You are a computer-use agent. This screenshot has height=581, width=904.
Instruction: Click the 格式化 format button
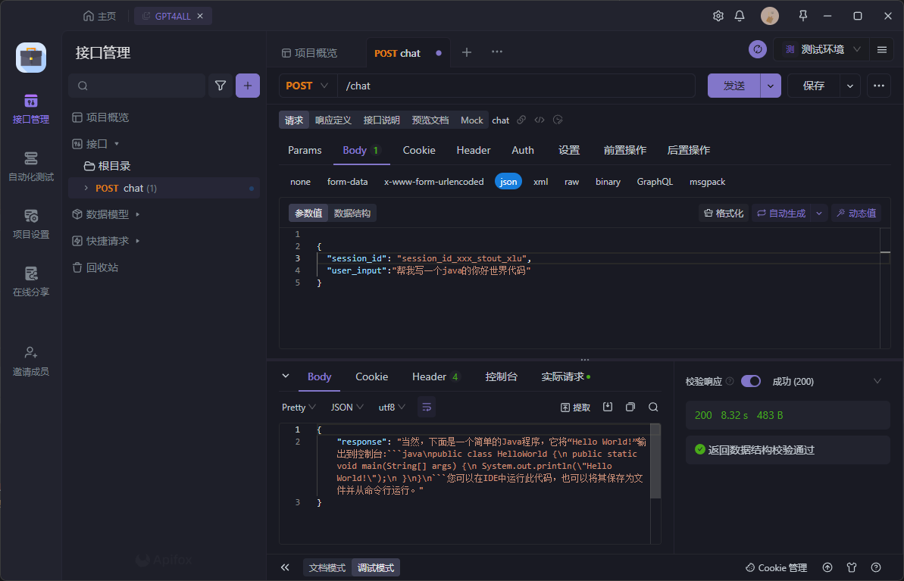pyautogui.click(x=724, y=214)
